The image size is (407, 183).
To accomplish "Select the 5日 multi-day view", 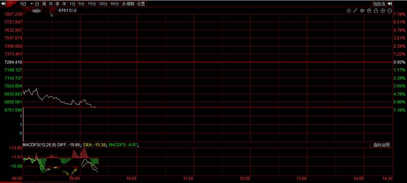I will (23, 4).
